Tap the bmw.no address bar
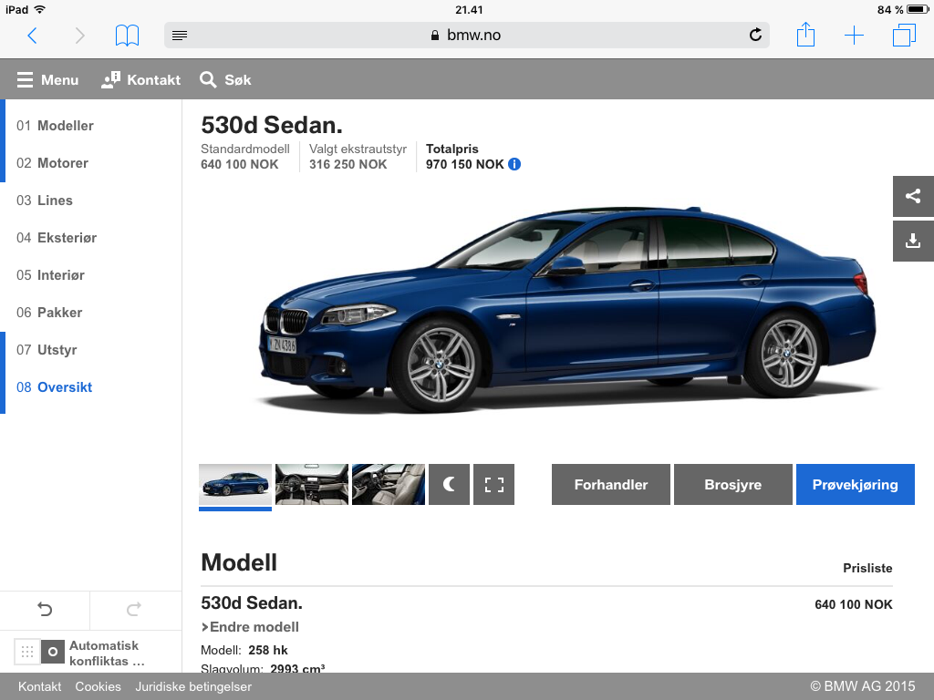Viewport: 934px width, 700px height. pyautogui.click(x=466, y=36)
